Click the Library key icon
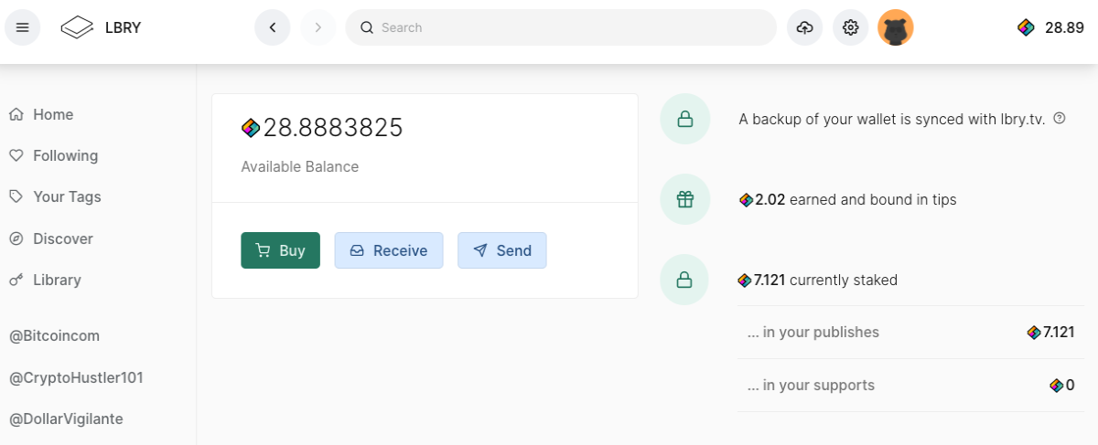The height and width of the screenshot is (445, 1098). point(16,280)
